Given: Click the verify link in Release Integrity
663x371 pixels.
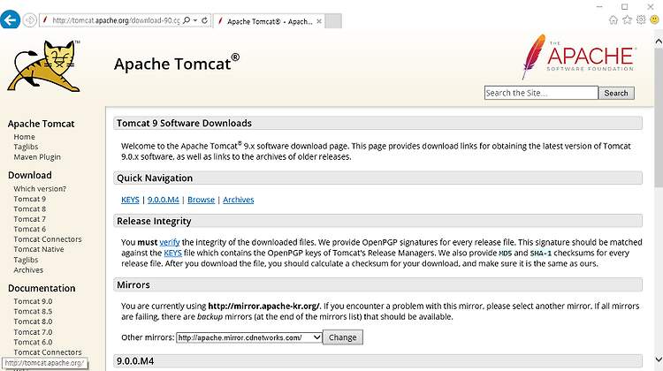Looking at the screenshot, I should [x=170, y=243].
